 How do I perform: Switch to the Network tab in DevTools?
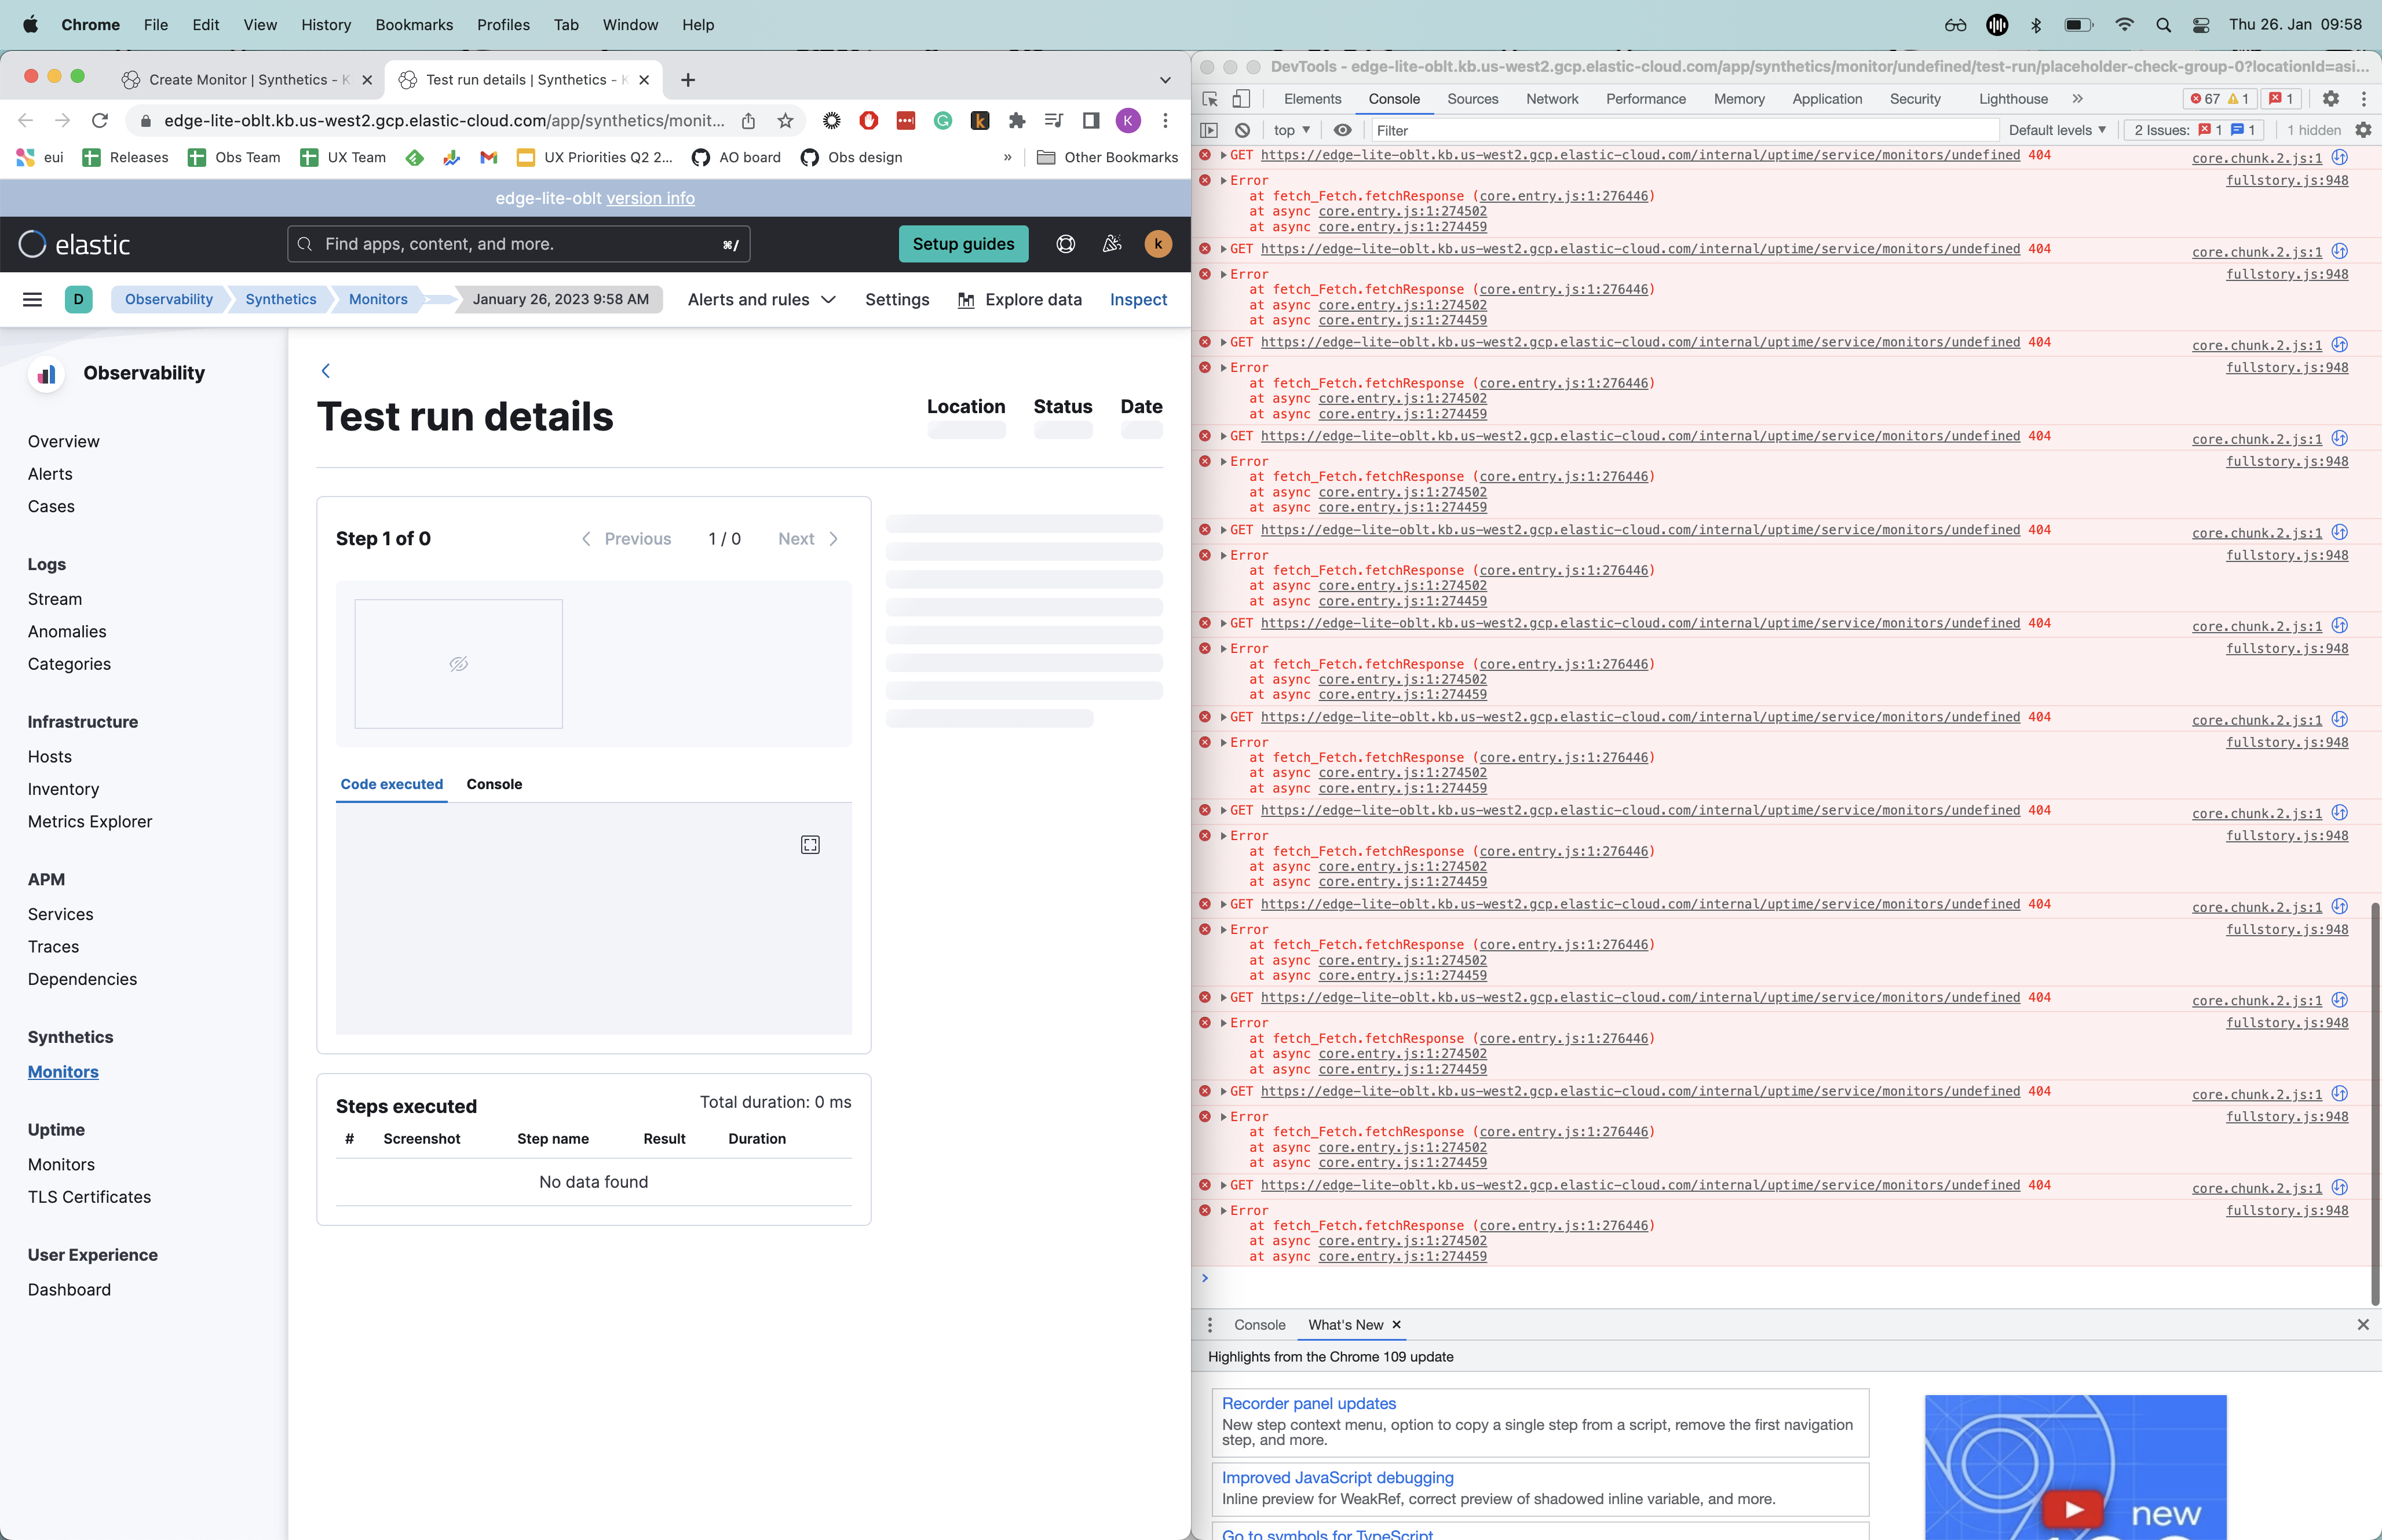pyautogui.click(x=1551, y=99)
